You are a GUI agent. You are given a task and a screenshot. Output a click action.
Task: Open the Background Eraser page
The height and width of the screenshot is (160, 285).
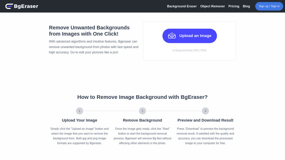(x=182, y=6)
